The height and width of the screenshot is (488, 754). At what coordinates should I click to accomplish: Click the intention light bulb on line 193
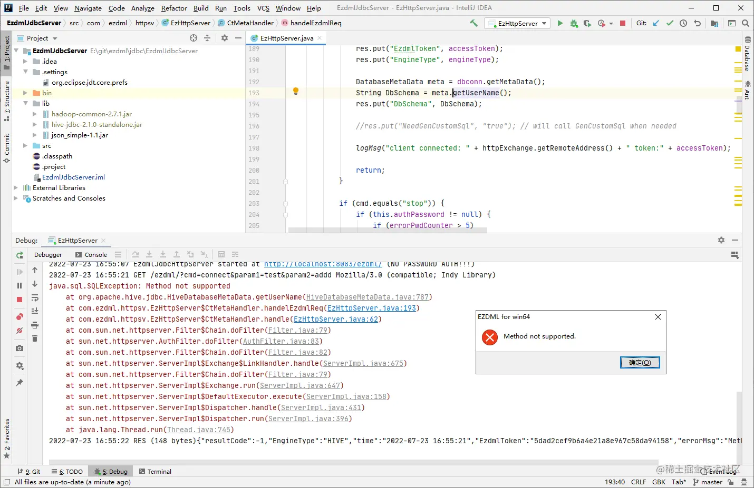point(296,91)
